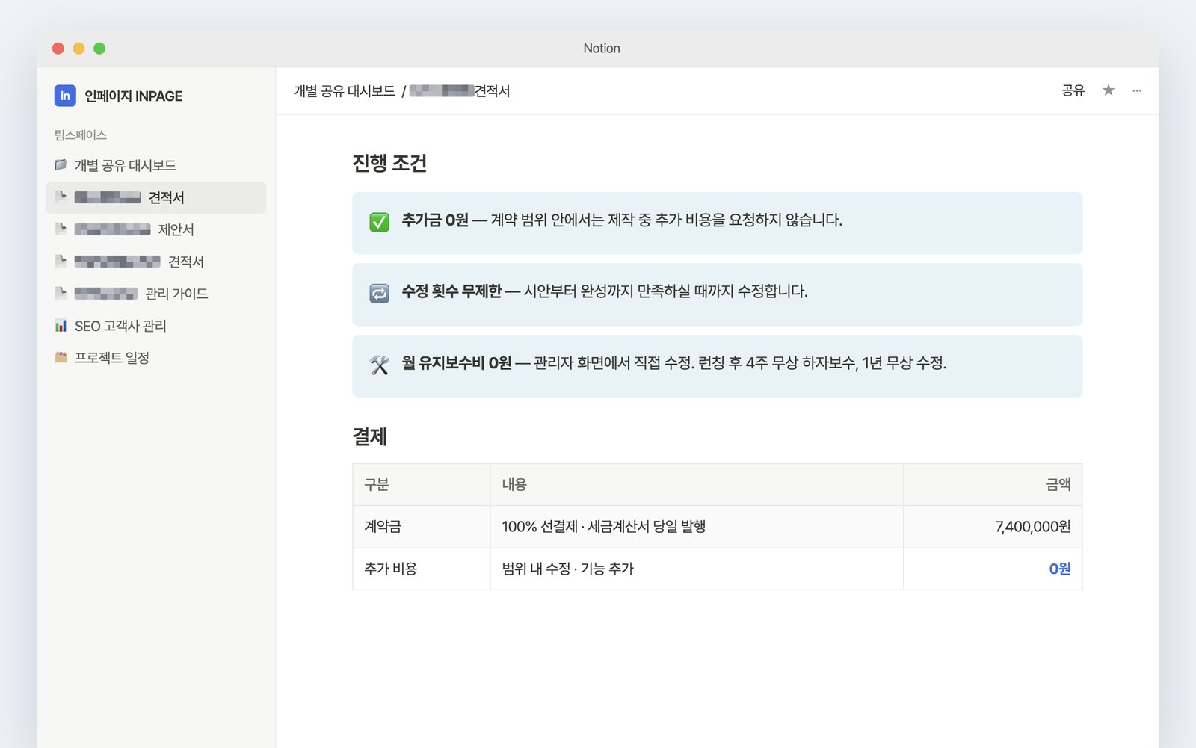Click the bold text 수정 횟수 무제한
This screenshot has height=748, width=1196.
pyautogui.click(x=451, y=291)
